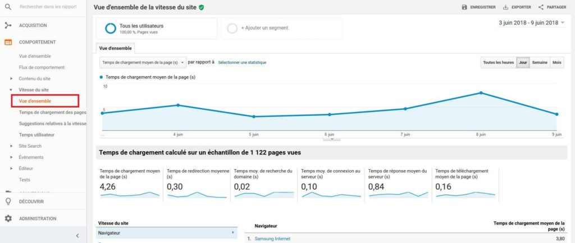This screenshot has height=243, width=575.
Task: Open Samsung Internet browser link
Action: tap(272, 239)
